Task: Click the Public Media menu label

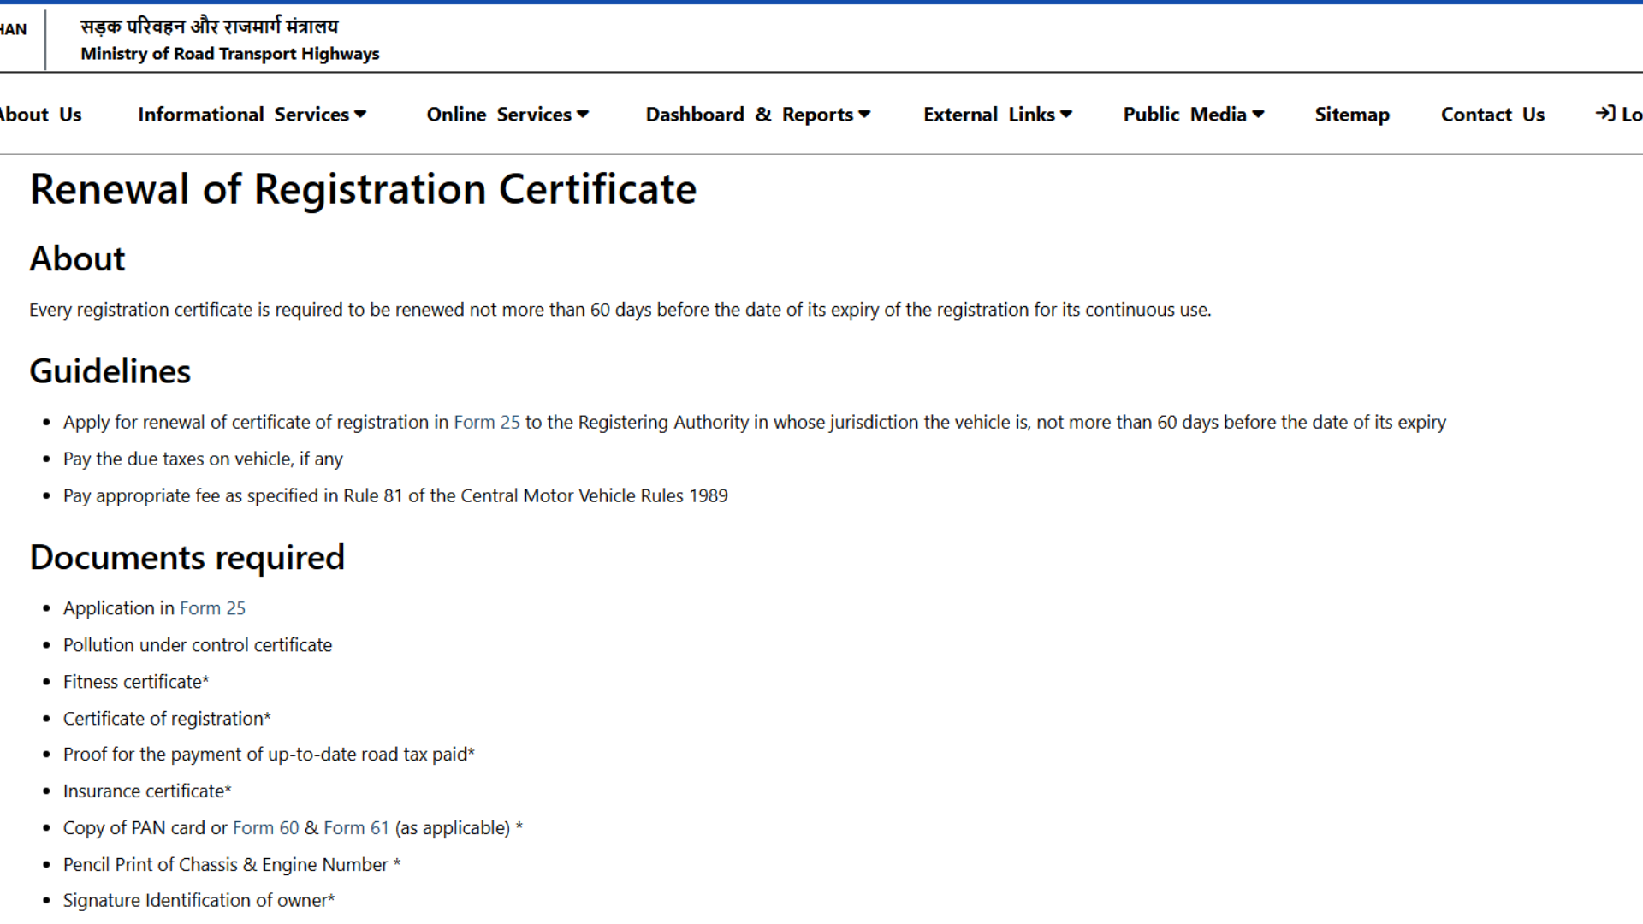Action: point(1184,115)
